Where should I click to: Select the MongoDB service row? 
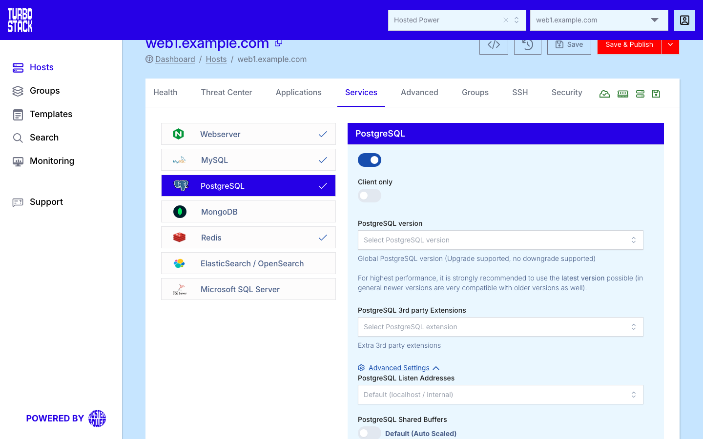(248, 212)
